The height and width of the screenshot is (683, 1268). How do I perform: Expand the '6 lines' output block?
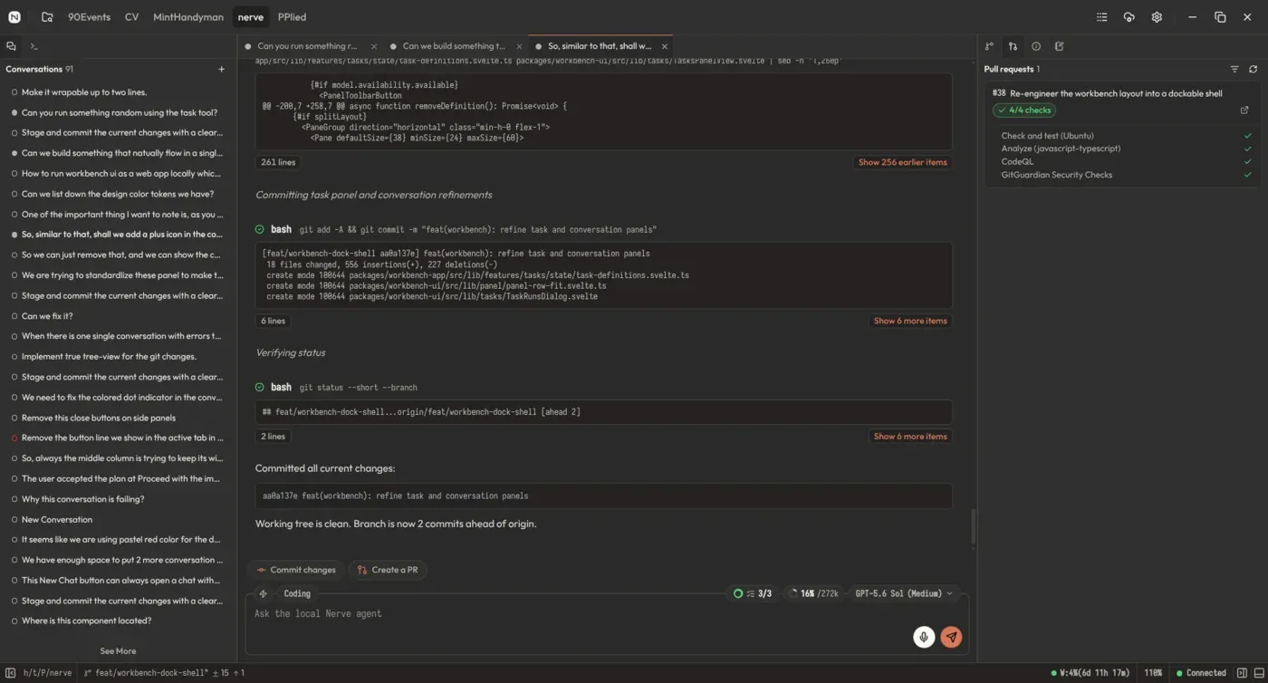pyautogui.click(x=273, y=321)
